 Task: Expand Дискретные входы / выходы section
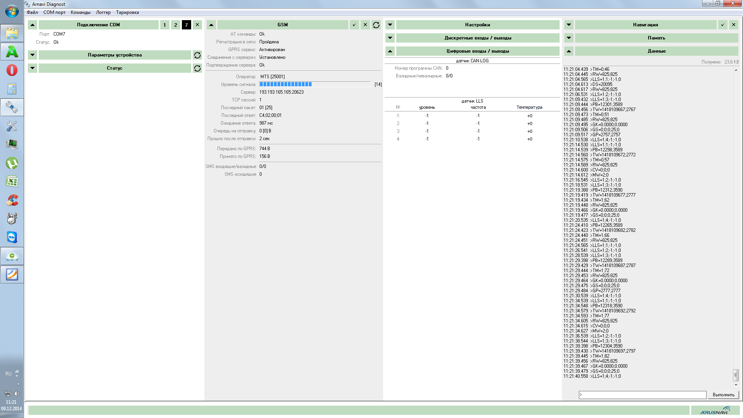(x=390, y=38)
